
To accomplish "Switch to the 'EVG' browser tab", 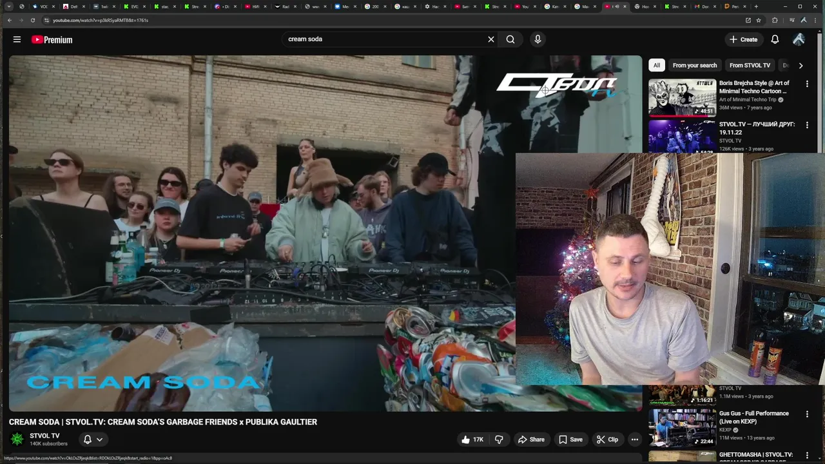I will coord(135,6).
